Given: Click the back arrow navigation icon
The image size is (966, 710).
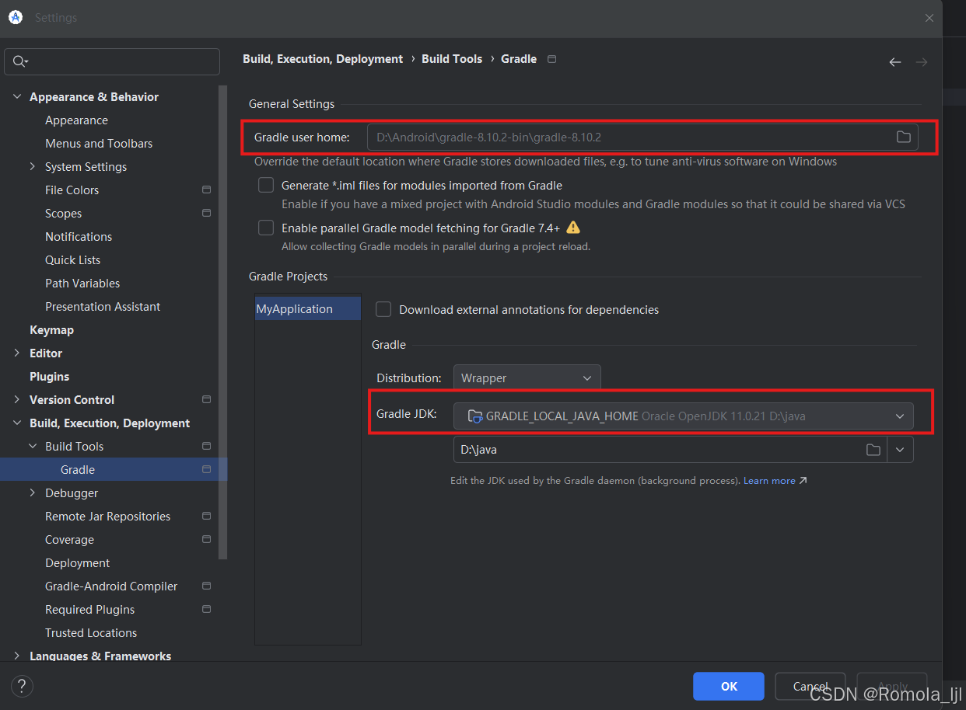Looking at the screenshot, I should pos(895,62).
